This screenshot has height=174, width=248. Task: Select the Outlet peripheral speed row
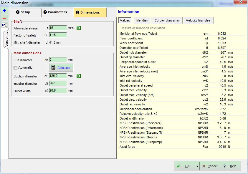coord(182,85)
